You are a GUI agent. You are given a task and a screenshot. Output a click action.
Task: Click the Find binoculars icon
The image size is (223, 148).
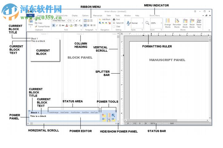(114, 19)
